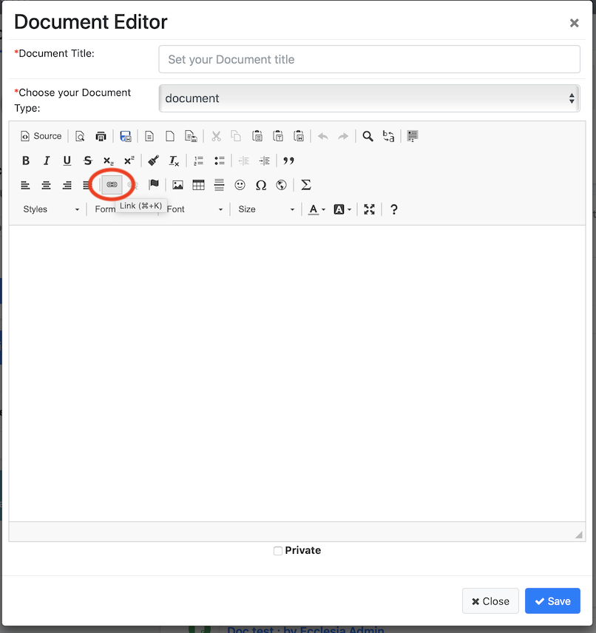Click the Preview document icon

click(x=80, y=136)
